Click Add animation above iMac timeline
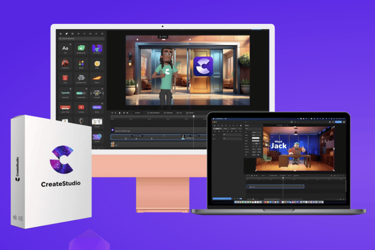Screen dimensions: 375x250 click(153, 113)
